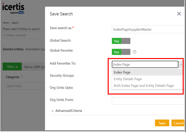
Task: Click the icertis Applied Cloud logo
Action: point(13,8)
